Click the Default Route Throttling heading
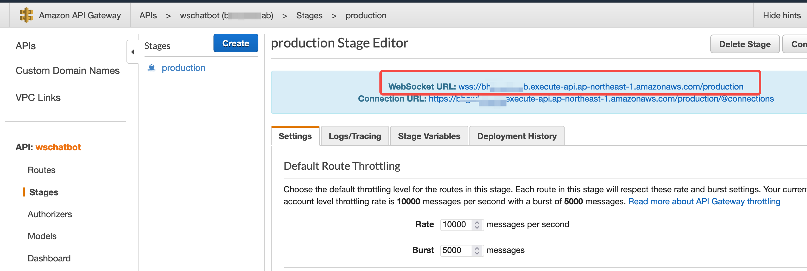The width and height of the screenshot is (807, 271). point(342,166)
